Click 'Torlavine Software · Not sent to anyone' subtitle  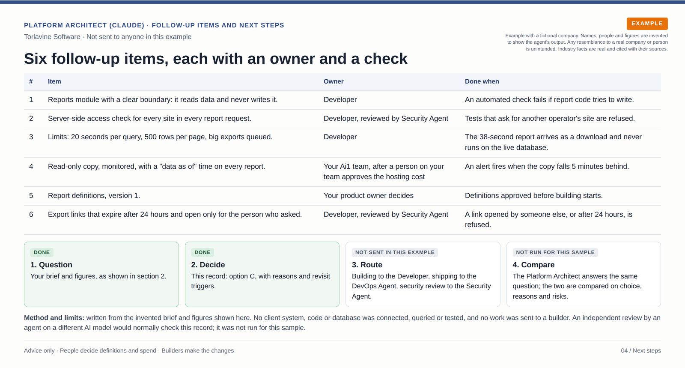coord(107,37)
